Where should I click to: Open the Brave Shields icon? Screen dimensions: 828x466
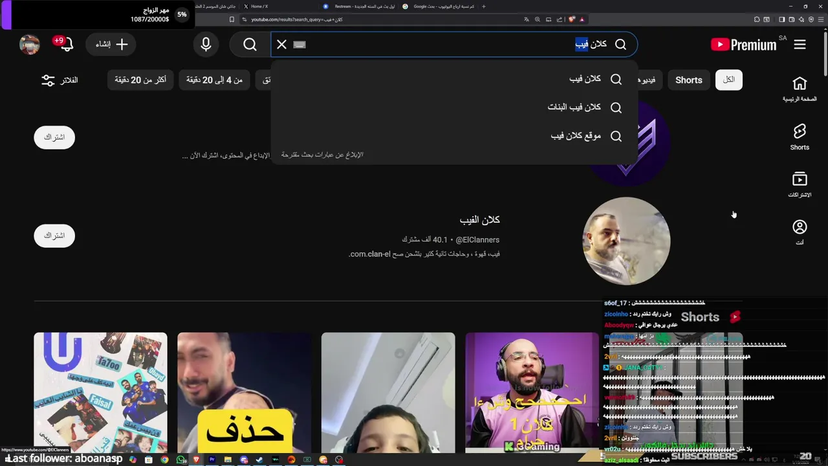(572, 19)
